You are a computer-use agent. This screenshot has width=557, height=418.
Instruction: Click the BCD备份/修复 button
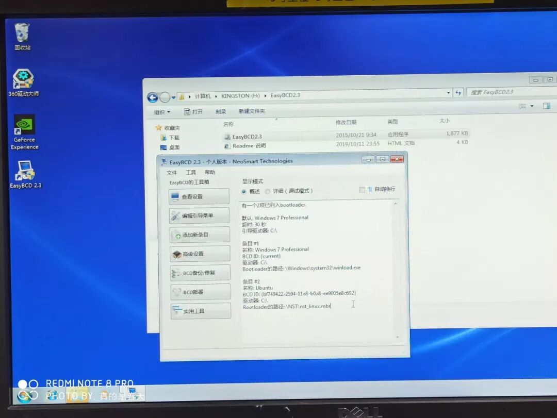coord(200,273)
